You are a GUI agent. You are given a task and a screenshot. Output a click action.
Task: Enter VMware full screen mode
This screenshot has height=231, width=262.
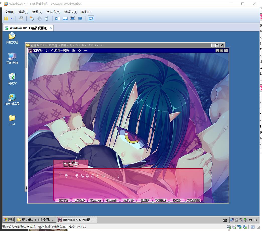point(73,19)
